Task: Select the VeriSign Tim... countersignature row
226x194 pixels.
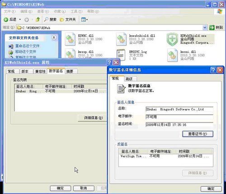Action: 166,156
